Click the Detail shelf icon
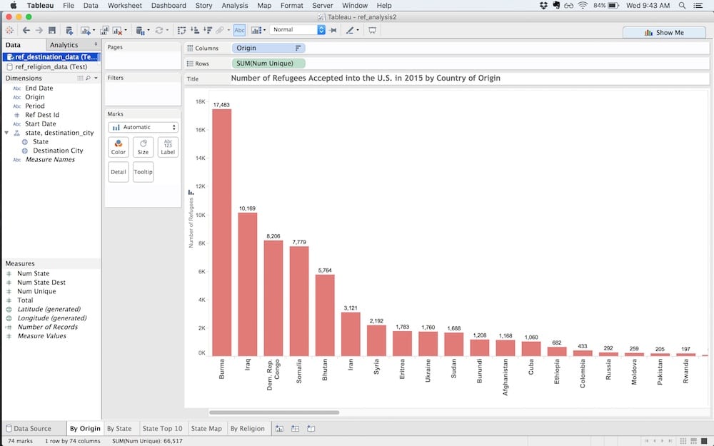Image resolution: width=714 pixels, height=446 pixels. coord(118,171)
